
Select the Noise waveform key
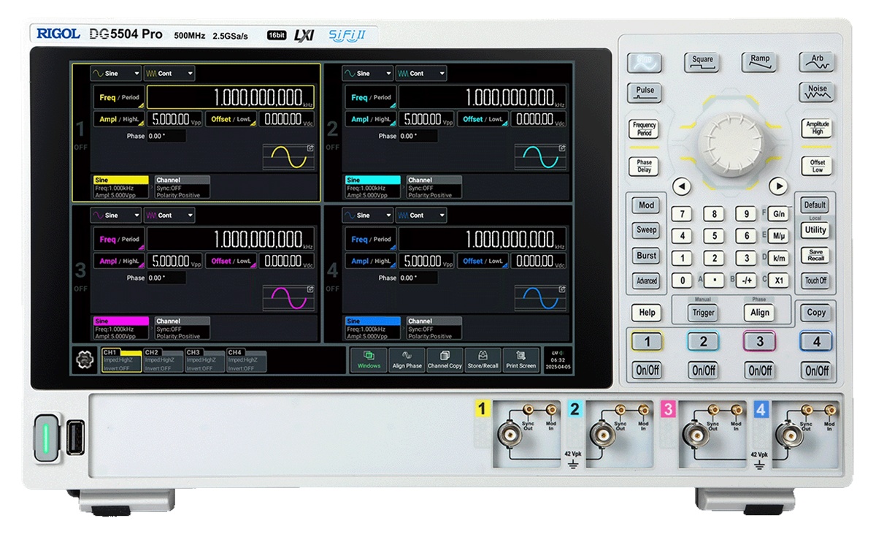[x=817, y=92]
